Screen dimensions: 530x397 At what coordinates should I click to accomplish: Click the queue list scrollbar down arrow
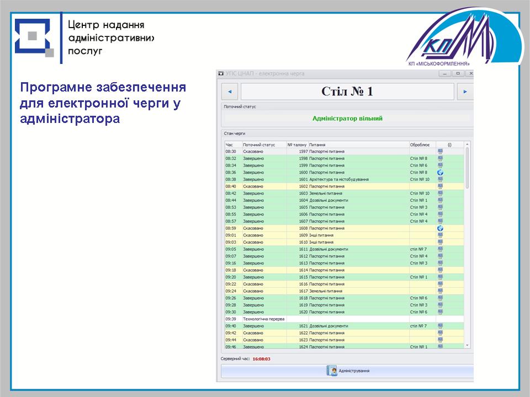468,345
